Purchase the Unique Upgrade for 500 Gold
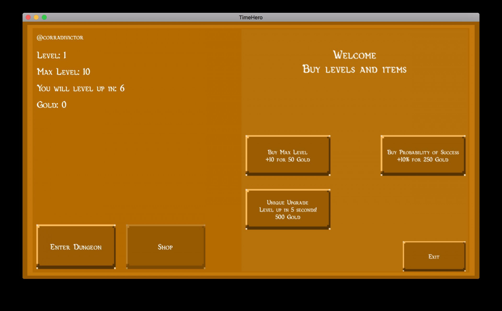 pyautogui.click(x=288, y=210)
